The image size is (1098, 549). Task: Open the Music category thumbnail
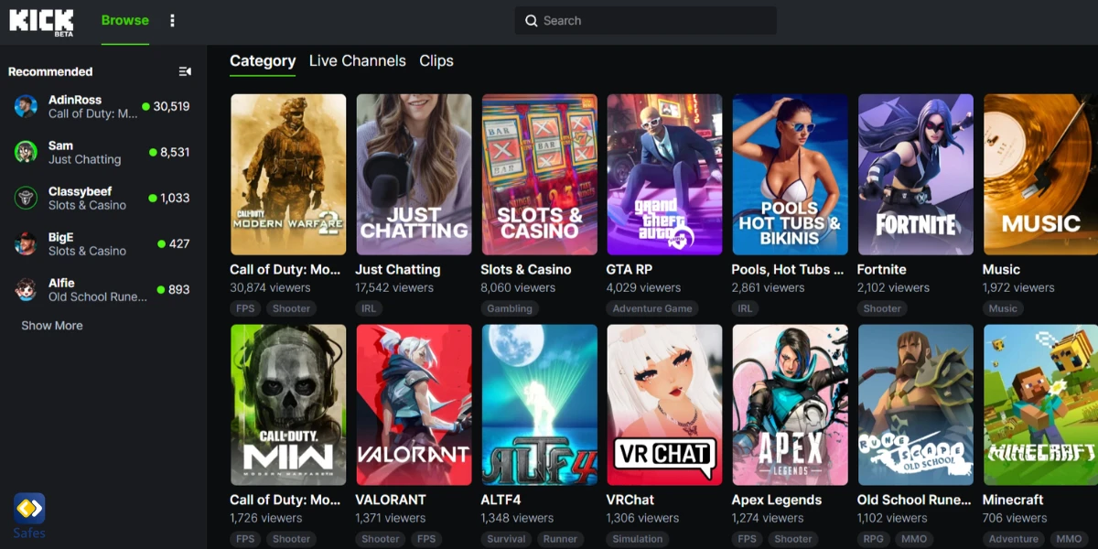pyautogui.click(x=1040, y=175)
